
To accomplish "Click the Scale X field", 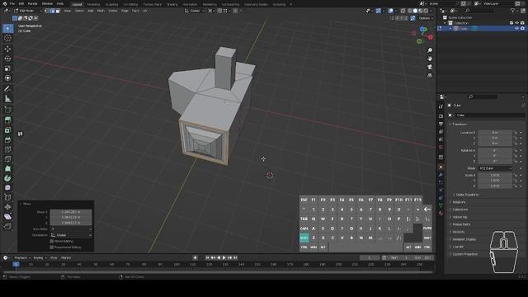I will tap(495, 175).
